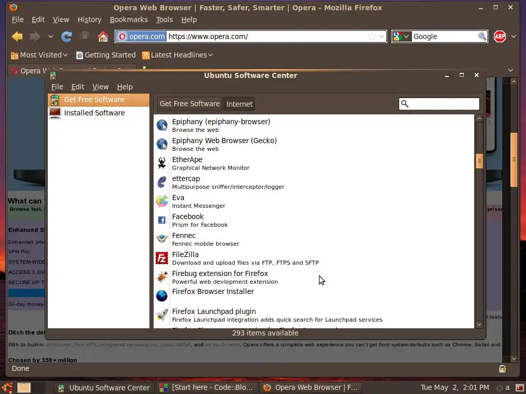Click the show desktop folder icon in panel
Image resolution: width=526 pixels, height=394 pixels.
point(24,388)
